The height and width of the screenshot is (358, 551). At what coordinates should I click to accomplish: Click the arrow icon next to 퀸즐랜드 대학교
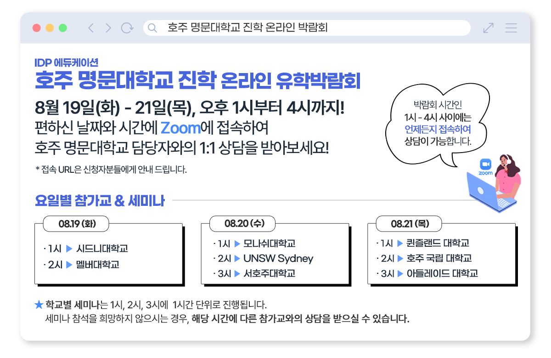pos(400,244)
